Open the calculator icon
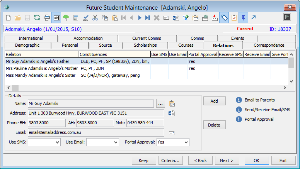Image resolution: width=300 pixels, height=169 pixels. coord(76,18)
